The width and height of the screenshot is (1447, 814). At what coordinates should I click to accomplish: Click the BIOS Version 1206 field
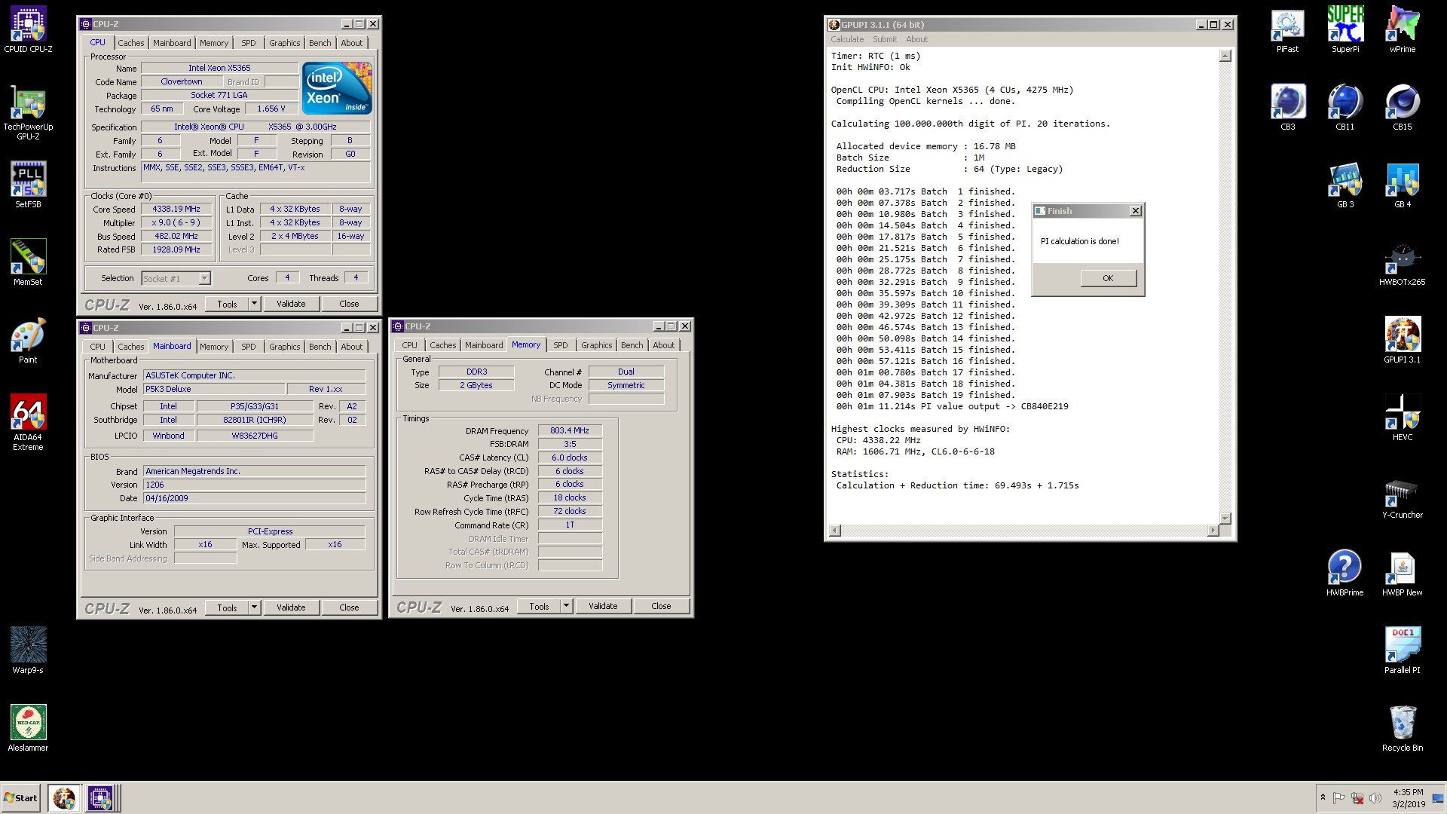point(255,485)
